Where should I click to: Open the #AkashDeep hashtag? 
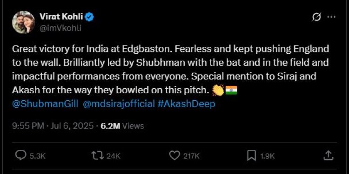click(x=186, y=103)
